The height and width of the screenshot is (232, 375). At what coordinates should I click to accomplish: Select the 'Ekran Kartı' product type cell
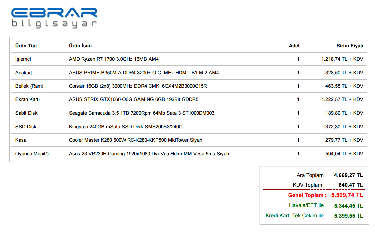click(x=27, y=99)
